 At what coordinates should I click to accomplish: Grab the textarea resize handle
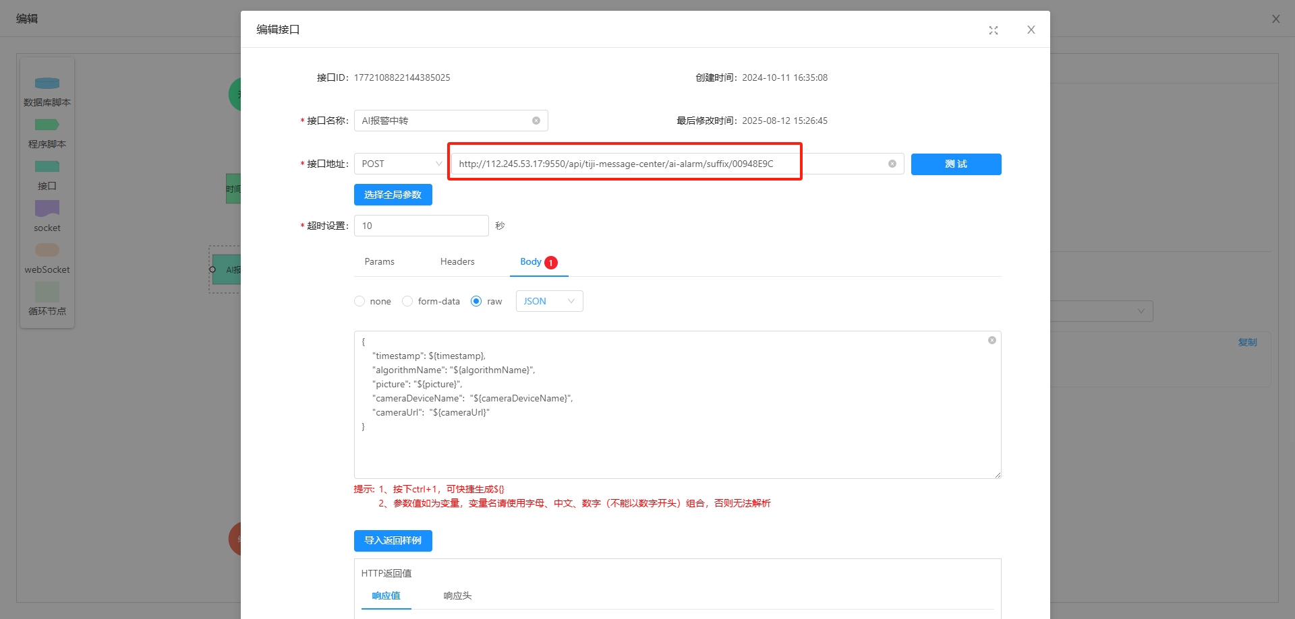pyautogui.click(x=998, y=475)
